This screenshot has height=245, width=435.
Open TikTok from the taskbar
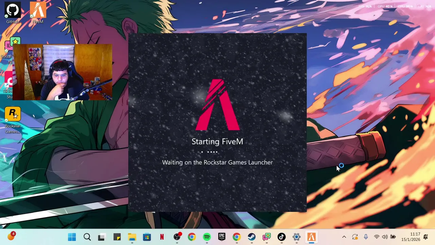click(x=281, y=237)
